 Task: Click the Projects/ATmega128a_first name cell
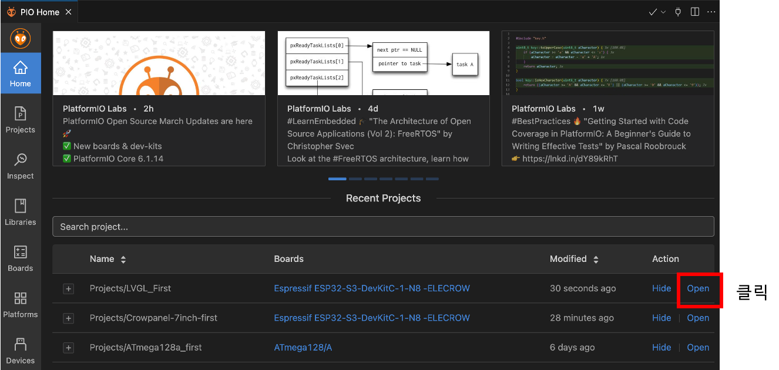point(146,347)
